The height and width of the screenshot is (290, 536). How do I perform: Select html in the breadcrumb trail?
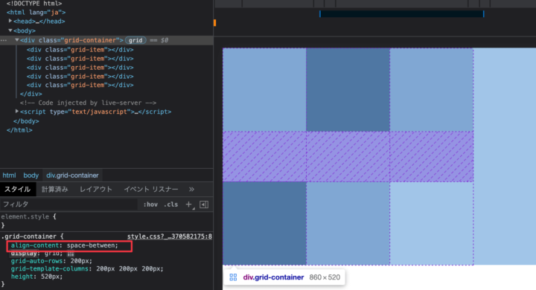(x=9, y=175)
